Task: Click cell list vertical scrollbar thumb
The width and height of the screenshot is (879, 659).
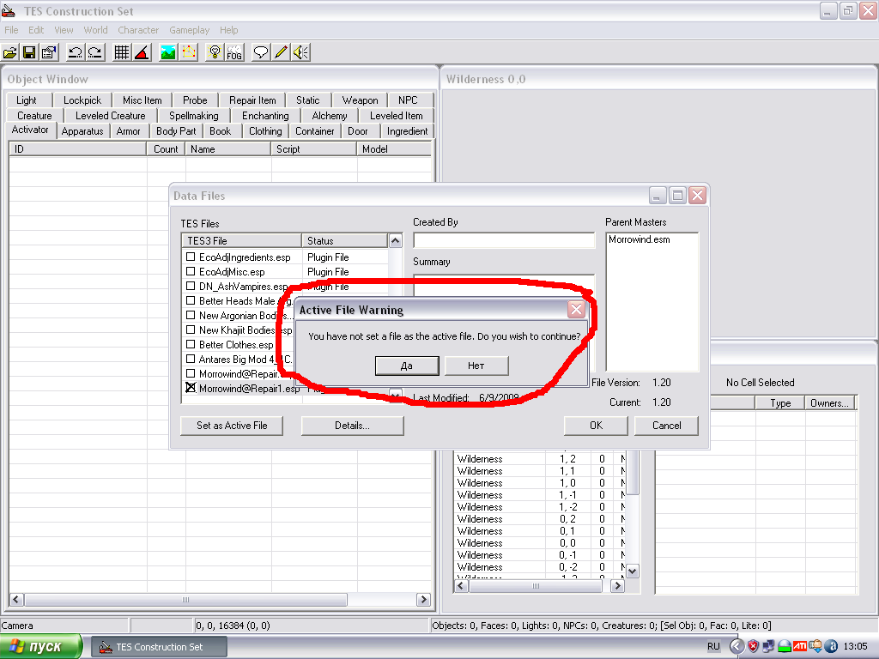Action: click(x=633, y=474)
